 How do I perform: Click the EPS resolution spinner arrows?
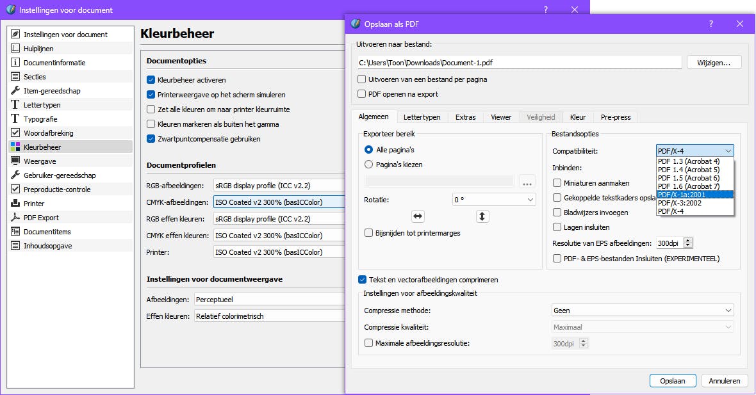click(688, 243)
